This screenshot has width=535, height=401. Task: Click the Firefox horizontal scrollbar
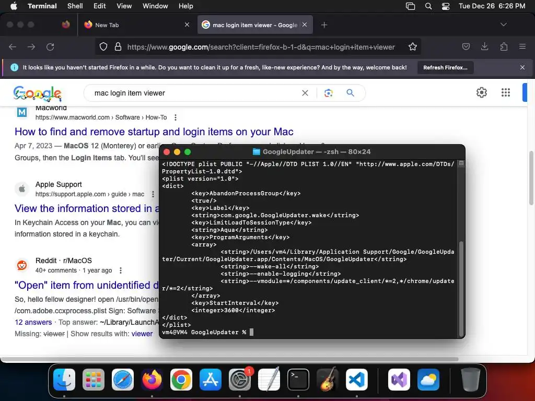click(x=229, y=359)
